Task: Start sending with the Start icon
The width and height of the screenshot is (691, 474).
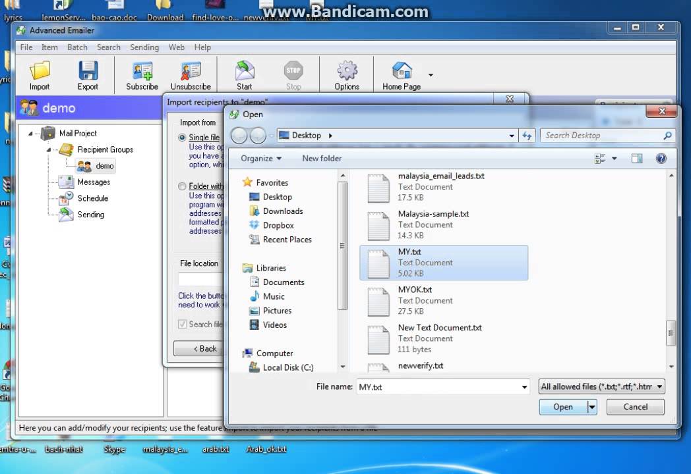Action: [245, 70]
